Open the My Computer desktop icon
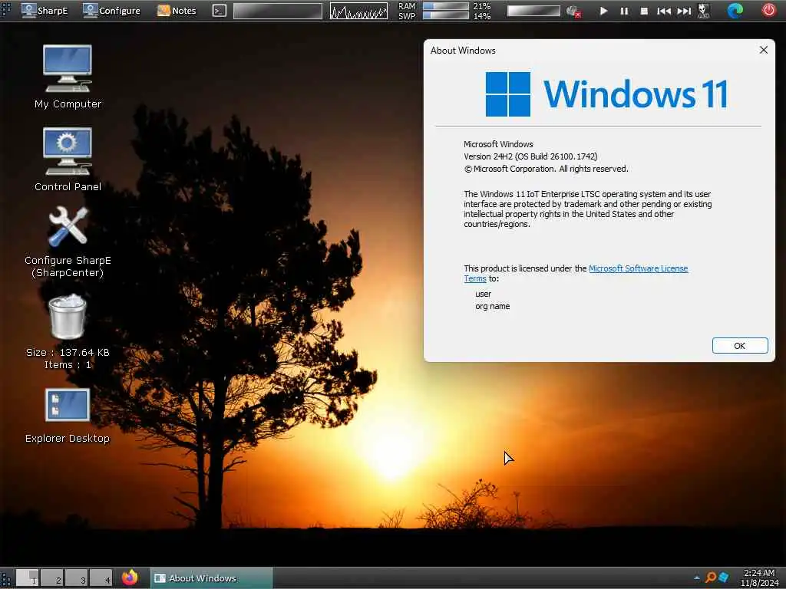Viewport: 786px width, 589px height. [x=68, y=77]
